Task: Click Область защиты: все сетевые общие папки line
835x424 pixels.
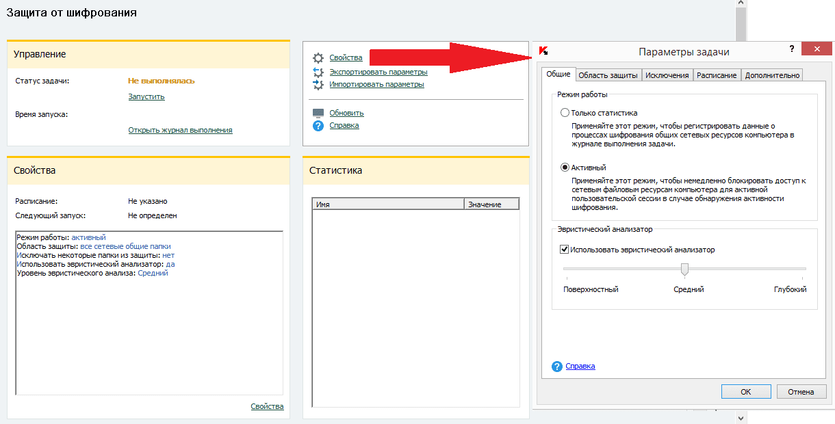Action: click(94, 246)
